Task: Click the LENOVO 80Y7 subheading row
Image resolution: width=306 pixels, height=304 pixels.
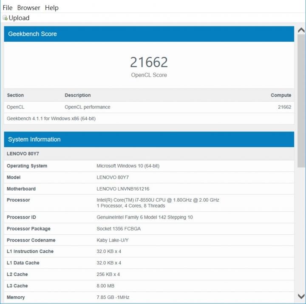Action: coord(149,153)
